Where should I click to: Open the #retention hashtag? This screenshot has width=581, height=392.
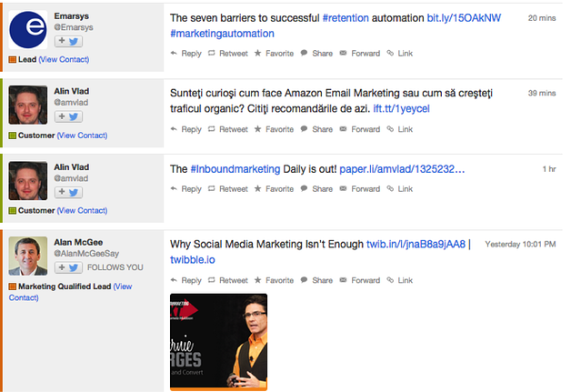[x=346, y=18]
